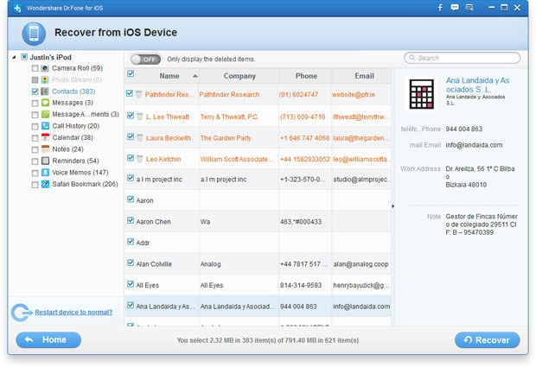This screenshot has height=367, width=536.
Task: Click the Safari Bookmark compass icon
Action: click(45, 184)
